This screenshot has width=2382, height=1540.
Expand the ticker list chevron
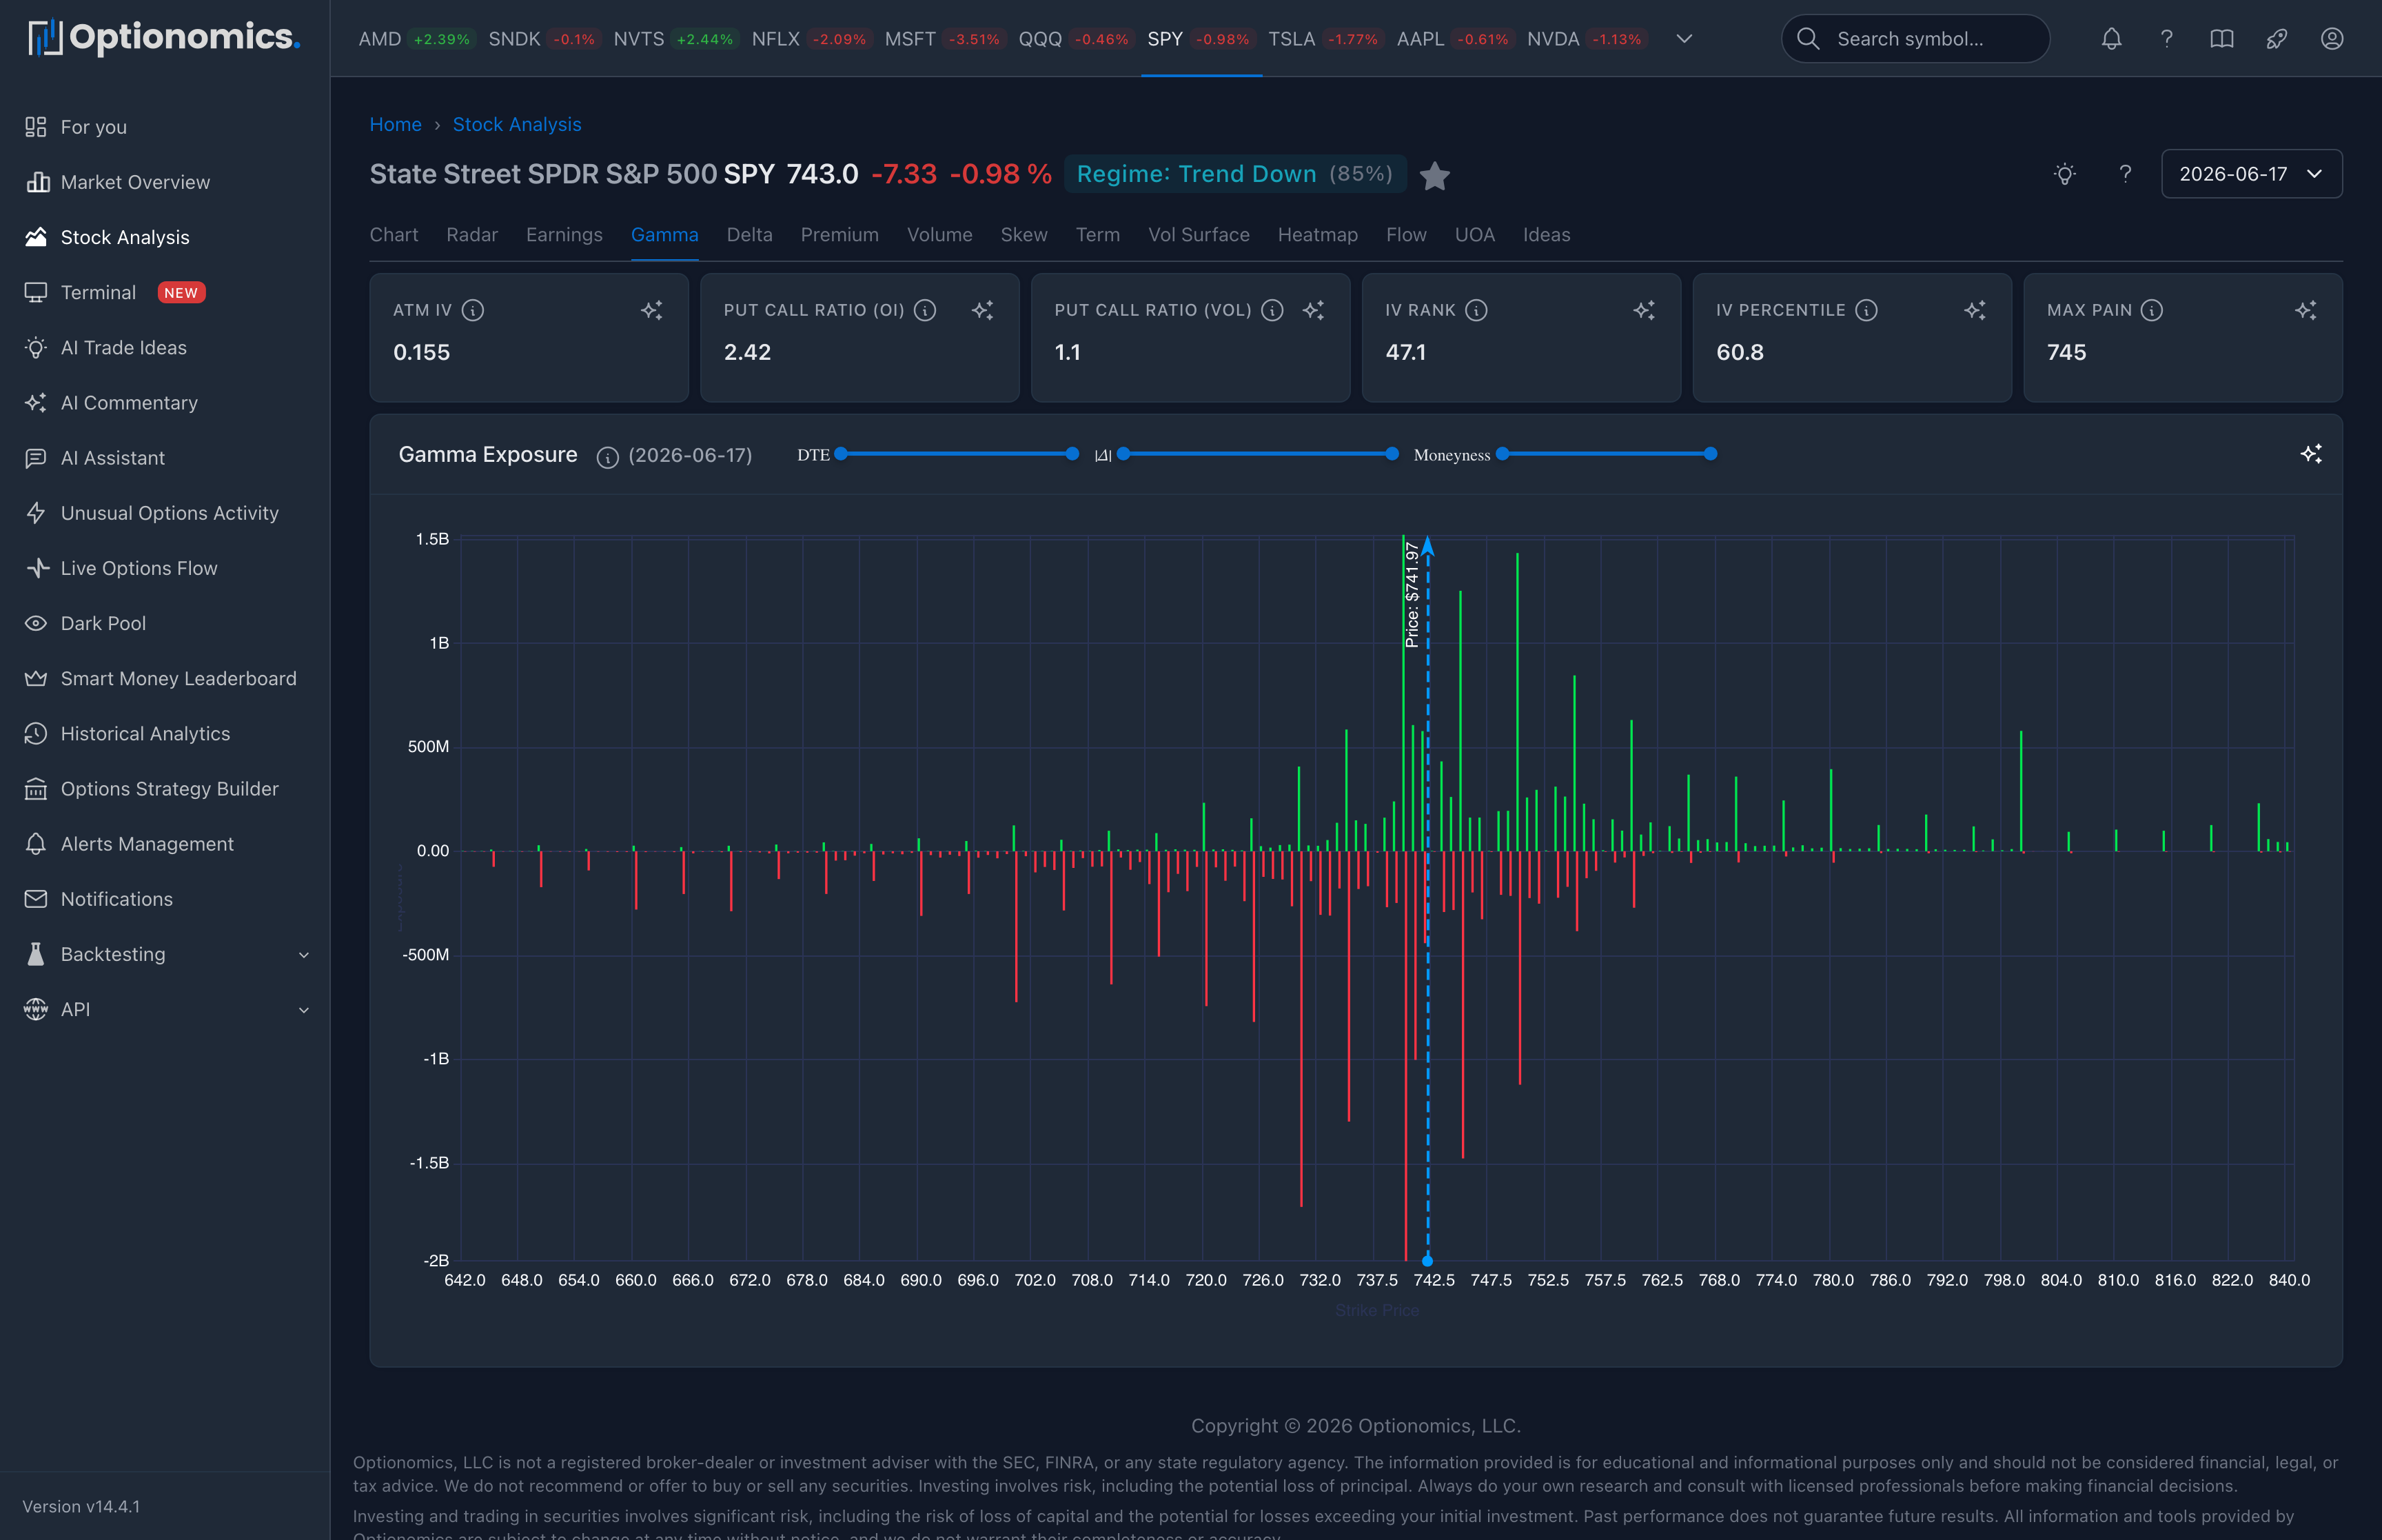pos(1684,39)
